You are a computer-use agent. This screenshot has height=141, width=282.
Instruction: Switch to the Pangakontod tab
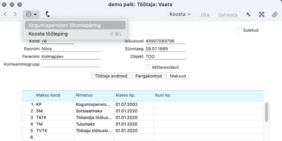tap(148, 76)
